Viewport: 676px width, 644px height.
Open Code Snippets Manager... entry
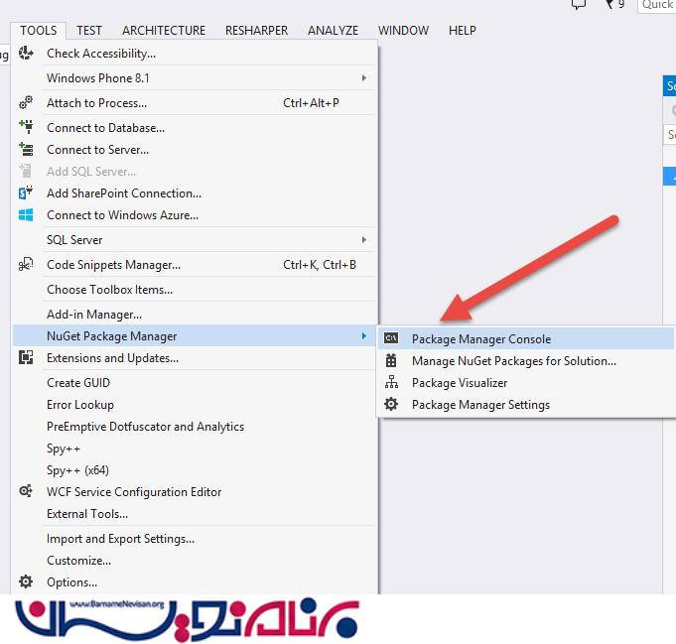point(195,265)
